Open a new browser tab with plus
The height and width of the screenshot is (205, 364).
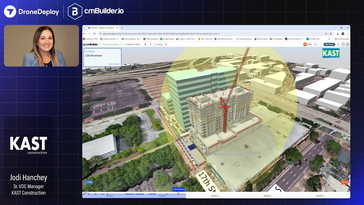(122, 28)
